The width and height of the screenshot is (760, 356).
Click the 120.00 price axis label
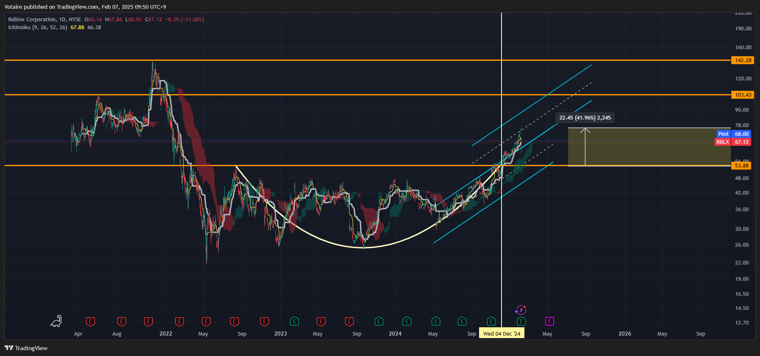(743, 79)
